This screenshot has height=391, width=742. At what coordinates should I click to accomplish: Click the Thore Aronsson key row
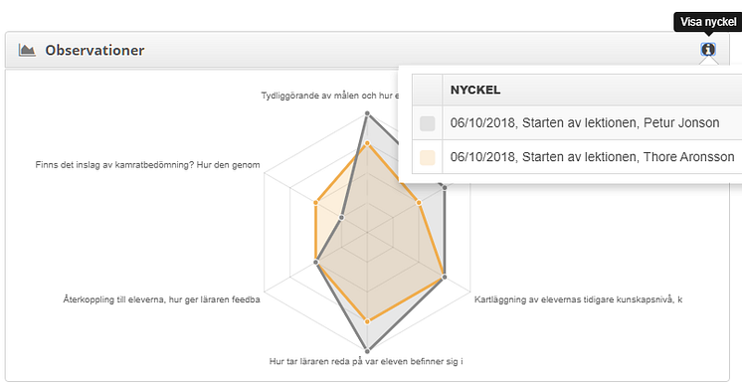(x=577, y=156)
